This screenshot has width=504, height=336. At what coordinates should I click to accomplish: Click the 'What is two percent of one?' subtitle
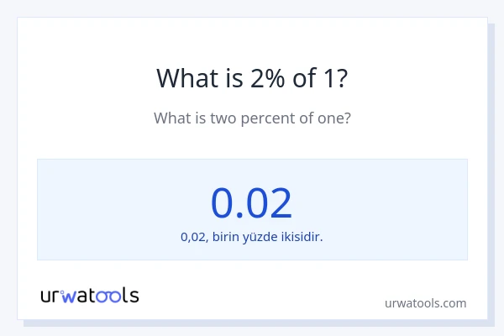[252, 118]
